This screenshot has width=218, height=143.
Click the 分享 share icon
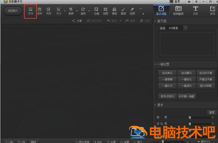coord(74,21)
